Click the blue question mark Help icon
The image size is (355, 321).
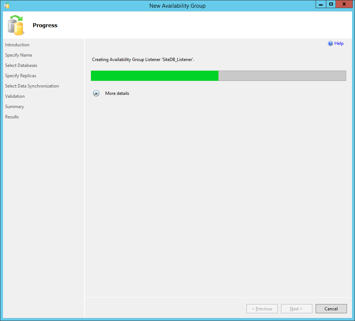pyautogui.click(x=330, y=43)
